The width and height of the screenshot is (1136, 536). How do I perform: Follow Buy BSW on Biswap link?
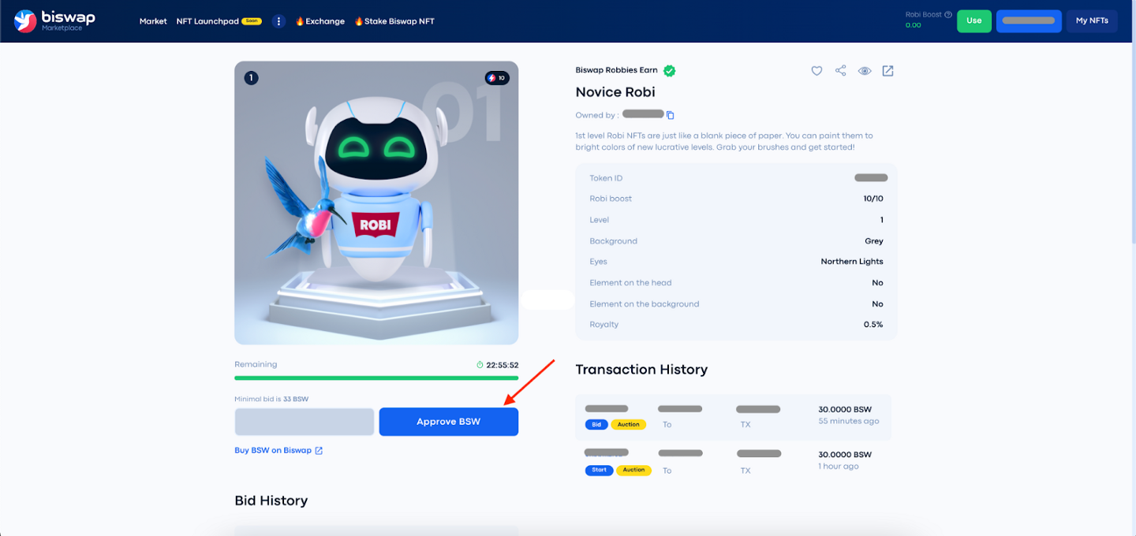(278, 451)
